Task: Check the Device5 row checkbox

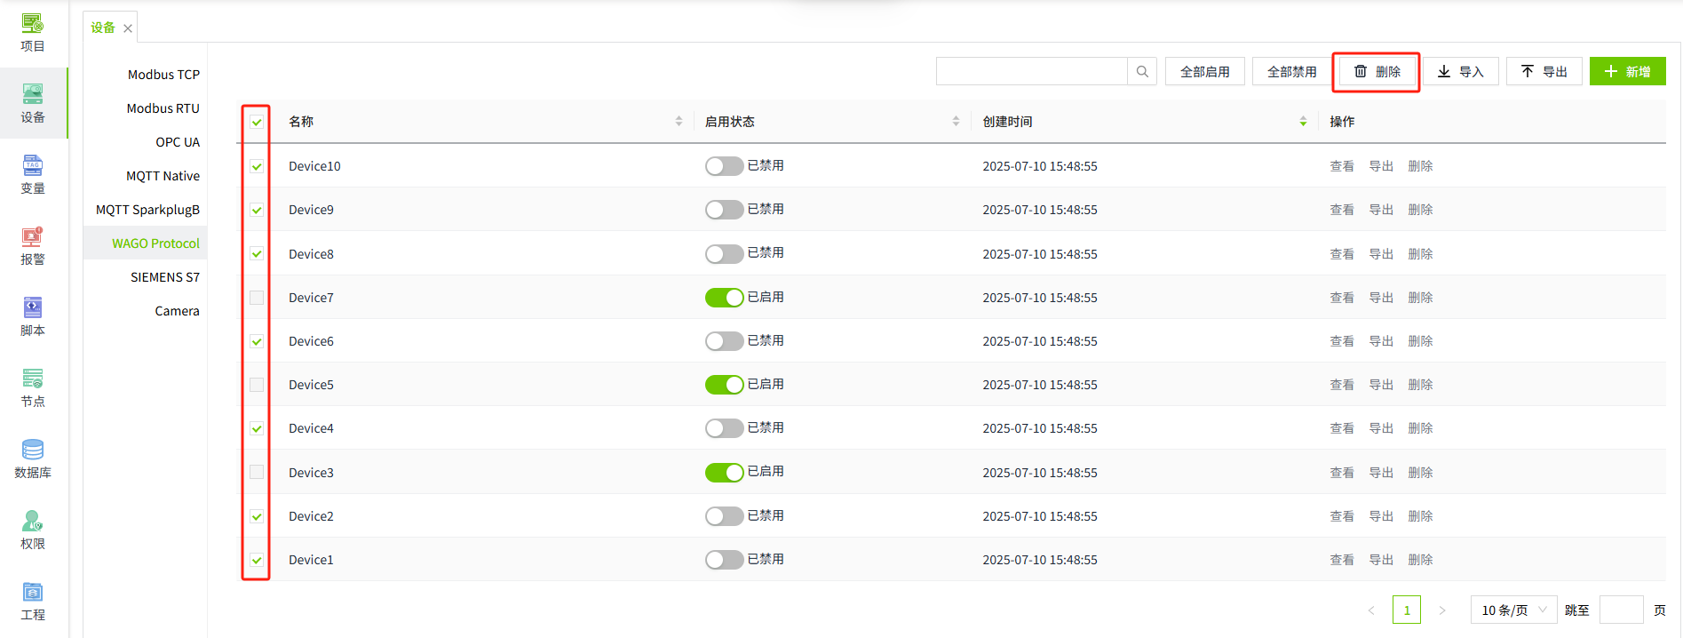Action: tap(257, 385)
